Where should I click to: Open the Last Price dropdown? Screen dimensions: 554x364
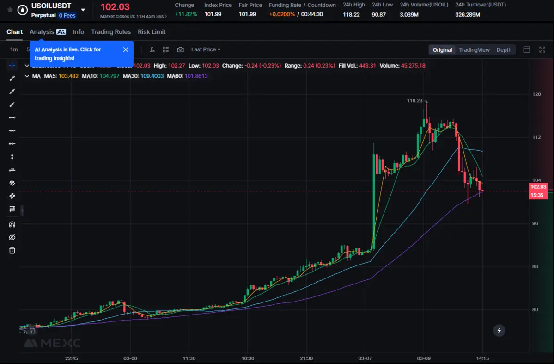click(206, 49)
